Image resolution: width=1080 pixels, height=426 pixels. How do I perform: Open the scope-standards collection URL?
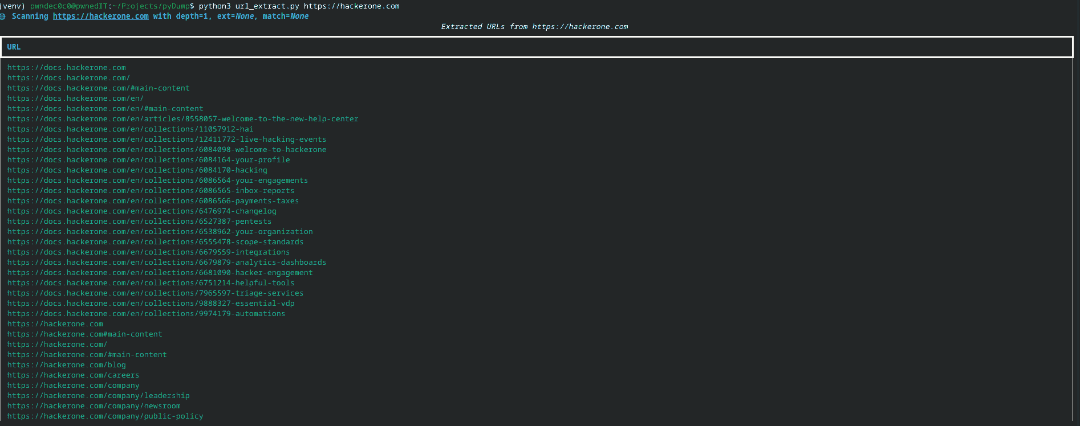click(x=156, y=242)
